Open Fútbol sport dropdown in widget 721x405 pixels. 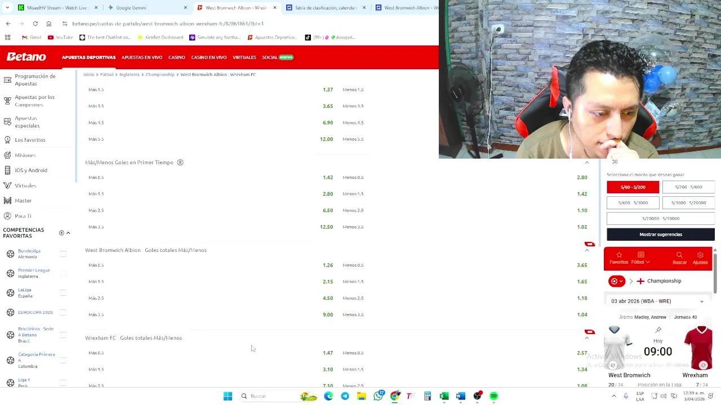pyautogui.click(x=640, y=258)
